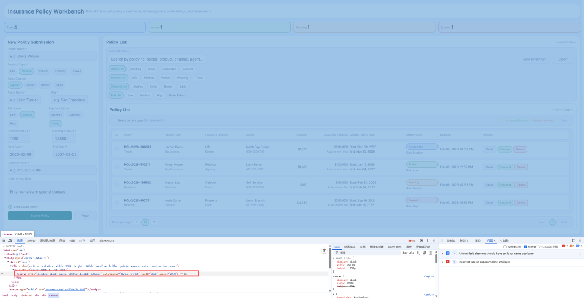Toggle the device toolbar icon
Screen dimensions: 584x298
10,241
